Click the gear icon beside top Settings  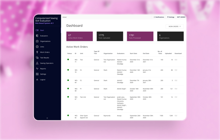168,17
